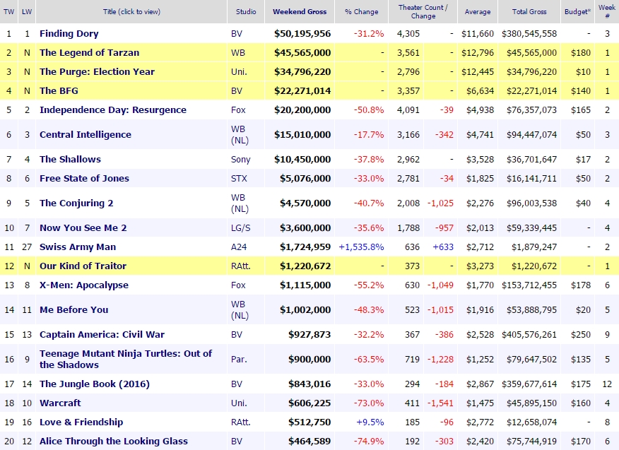Open X-Men: Apocalypse title link
The image size is (619, 450).
(84, 285)
